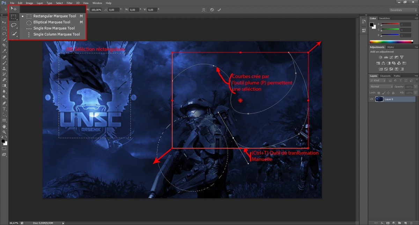The image size is (419, 225).
Task: Click the foreground color swatch in Color panel
Action: (372, 24)
